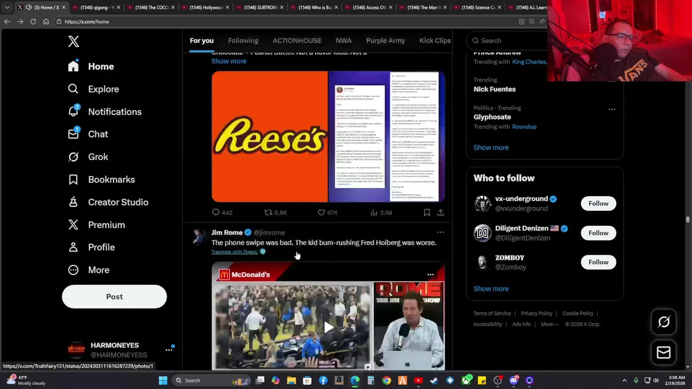Open the Premium page
This screenshot has width=692, height=389.
[96, 225]
